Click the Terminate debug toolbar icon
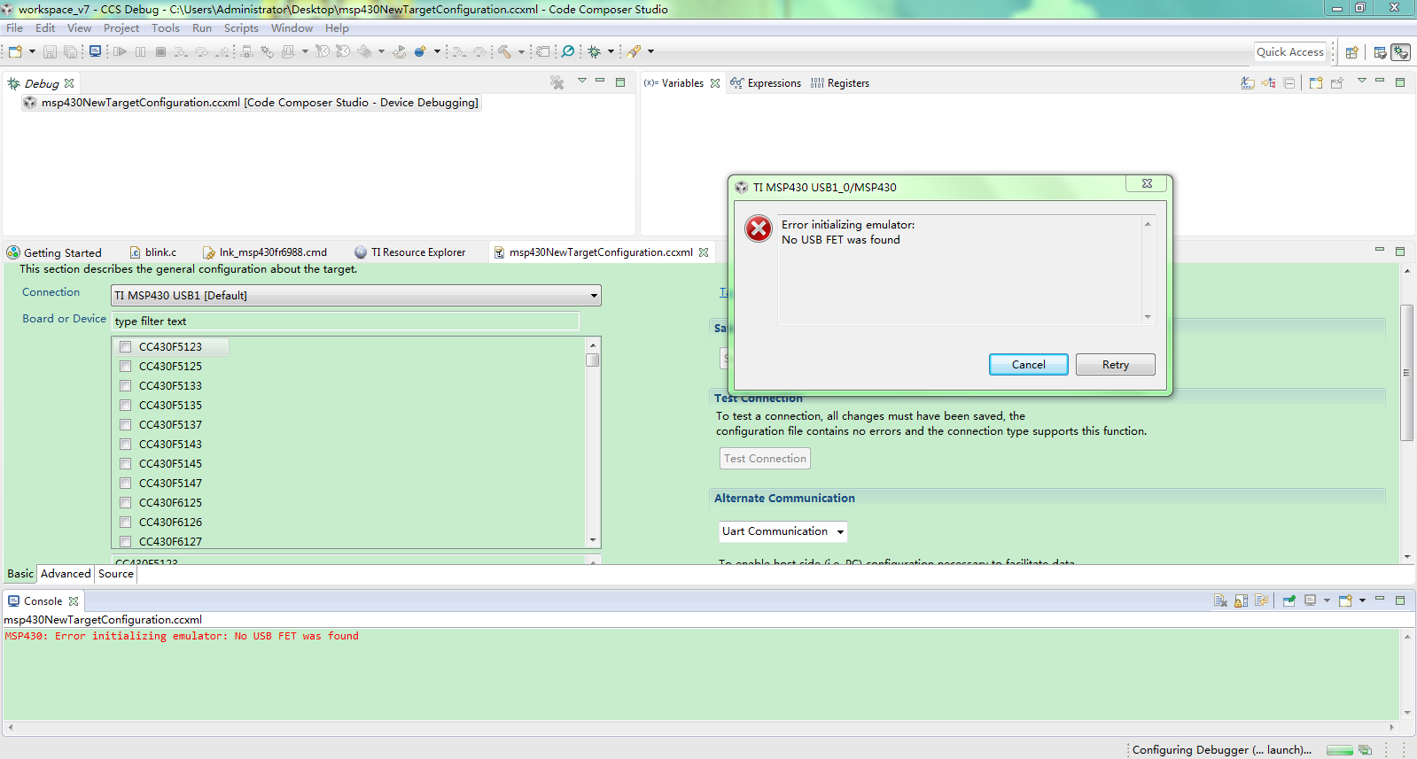1417x759 pixels. point(160,52)
